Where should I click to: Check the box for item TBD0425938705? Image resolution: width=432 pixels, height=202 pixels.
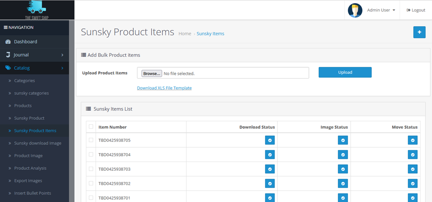point(91,140)
